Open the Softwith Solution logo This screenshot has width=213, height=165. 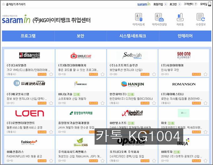point(132,56)
